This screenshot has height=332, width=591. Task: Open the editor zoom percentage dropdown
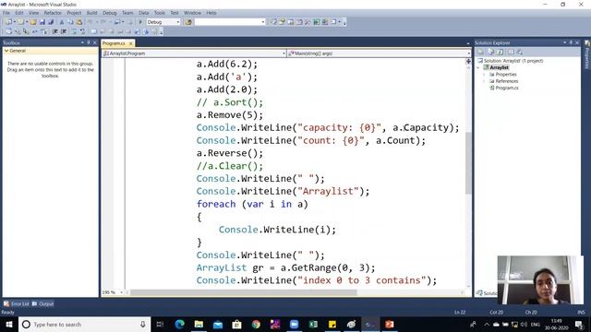(x=121, y=292)
